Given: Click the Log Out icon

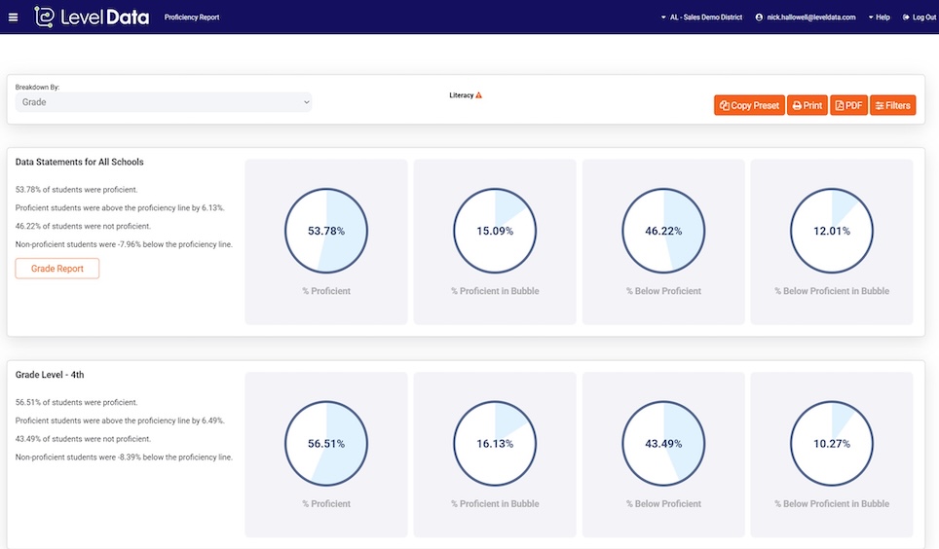Looking at the screenshot, I should click(x=906, y=18).
